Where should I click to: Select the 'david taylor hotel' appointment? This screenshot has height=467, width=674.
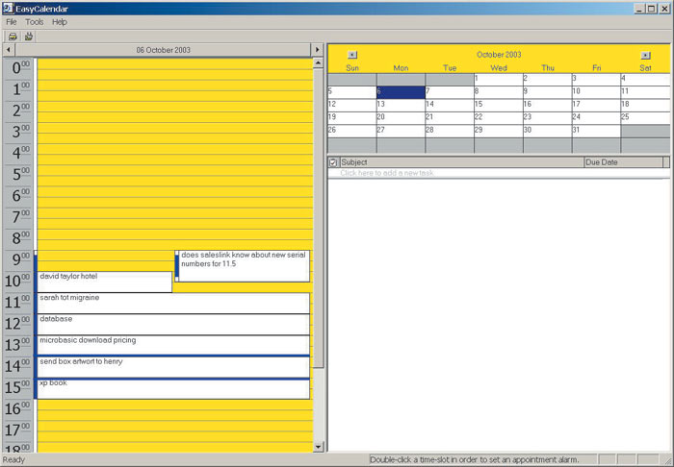103,281
